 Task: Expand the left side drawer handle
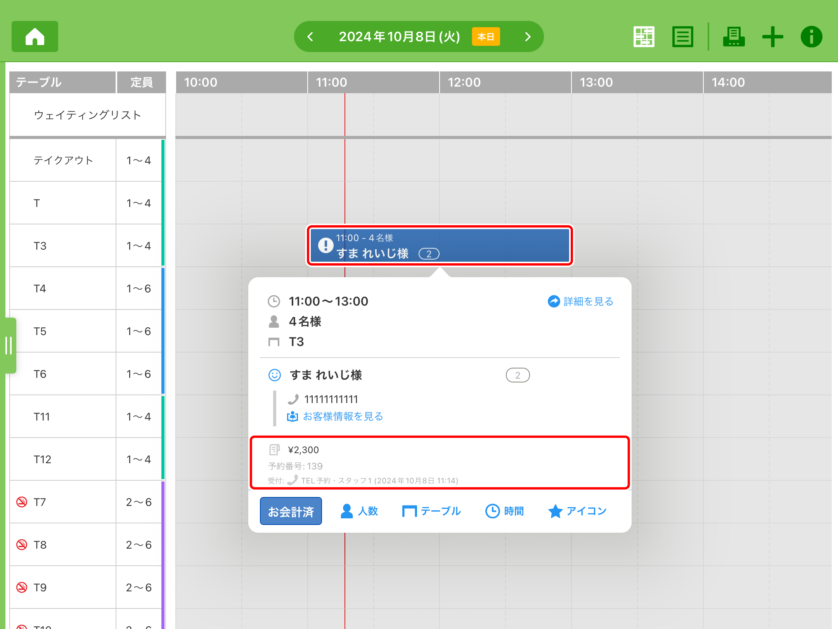9,345
